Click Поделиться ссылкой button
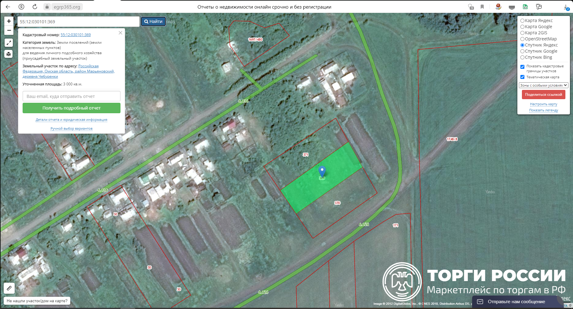 543,95
